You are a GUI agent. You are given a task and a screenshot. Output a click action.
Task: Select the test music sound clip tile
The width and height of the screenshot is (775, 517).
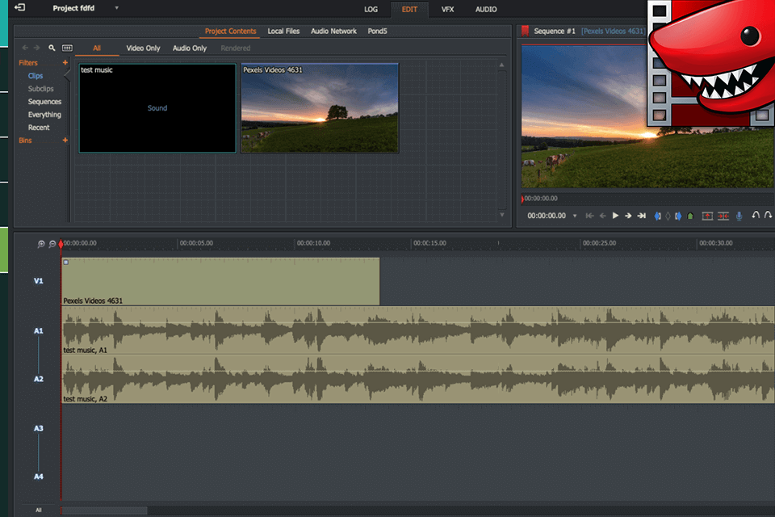point(157,108)
